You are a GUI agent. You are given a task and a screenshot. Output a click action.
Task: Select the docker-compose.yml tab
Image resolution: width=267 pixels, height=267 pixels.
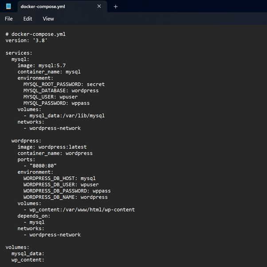[x=53, y=6]
